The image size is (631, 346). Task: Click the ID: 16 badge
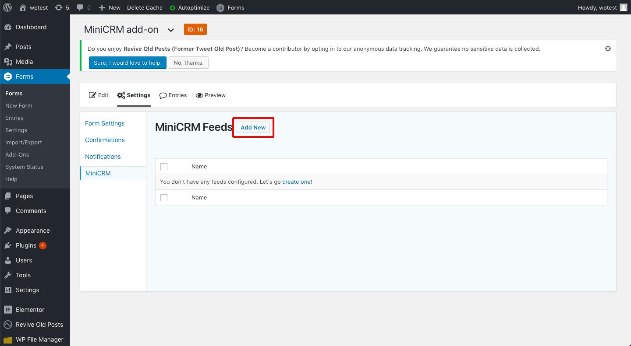pos(195,29)
